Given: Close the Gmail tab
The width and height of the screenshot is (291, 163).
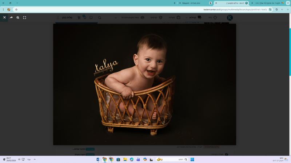Looking at the screenshot, I should click(252, 3).
